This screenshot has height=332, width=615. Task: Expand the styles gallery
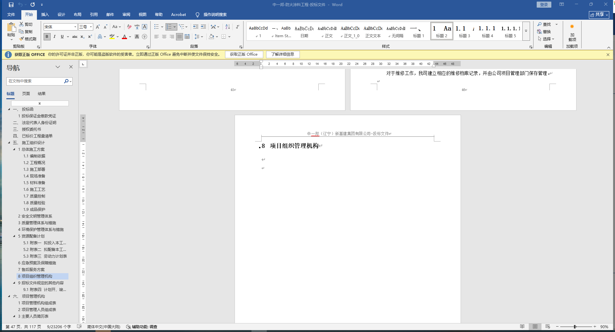point(526,31)
